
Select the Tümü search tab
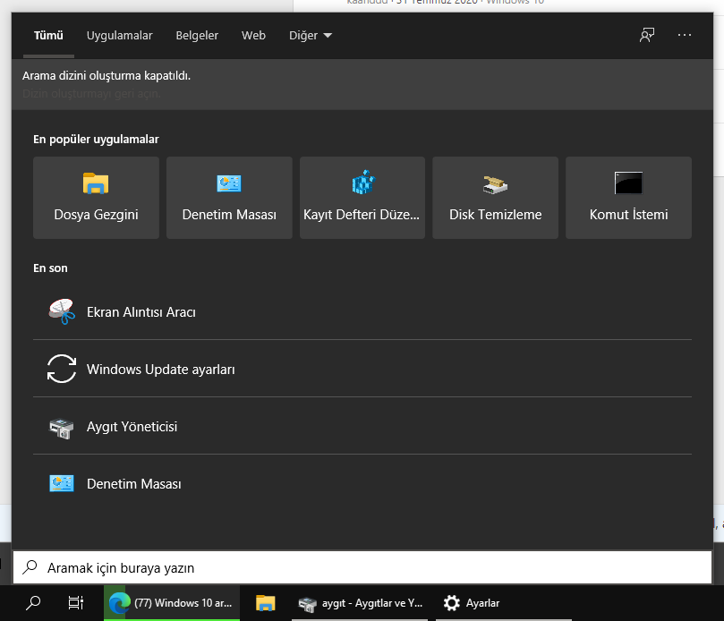pyautogui.click(x=48, y=36)
